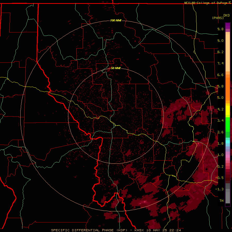Click the "TH" threshold label on the scale
Viewport: 232px width, 232px height.
[x=221, y=201]
